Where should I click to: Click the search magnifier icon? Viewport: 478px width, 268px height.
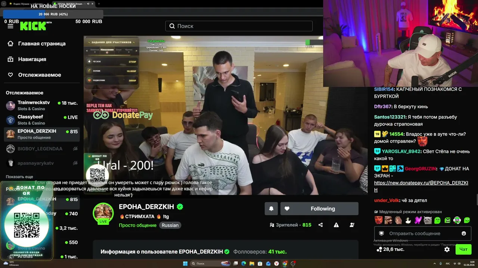172,26
